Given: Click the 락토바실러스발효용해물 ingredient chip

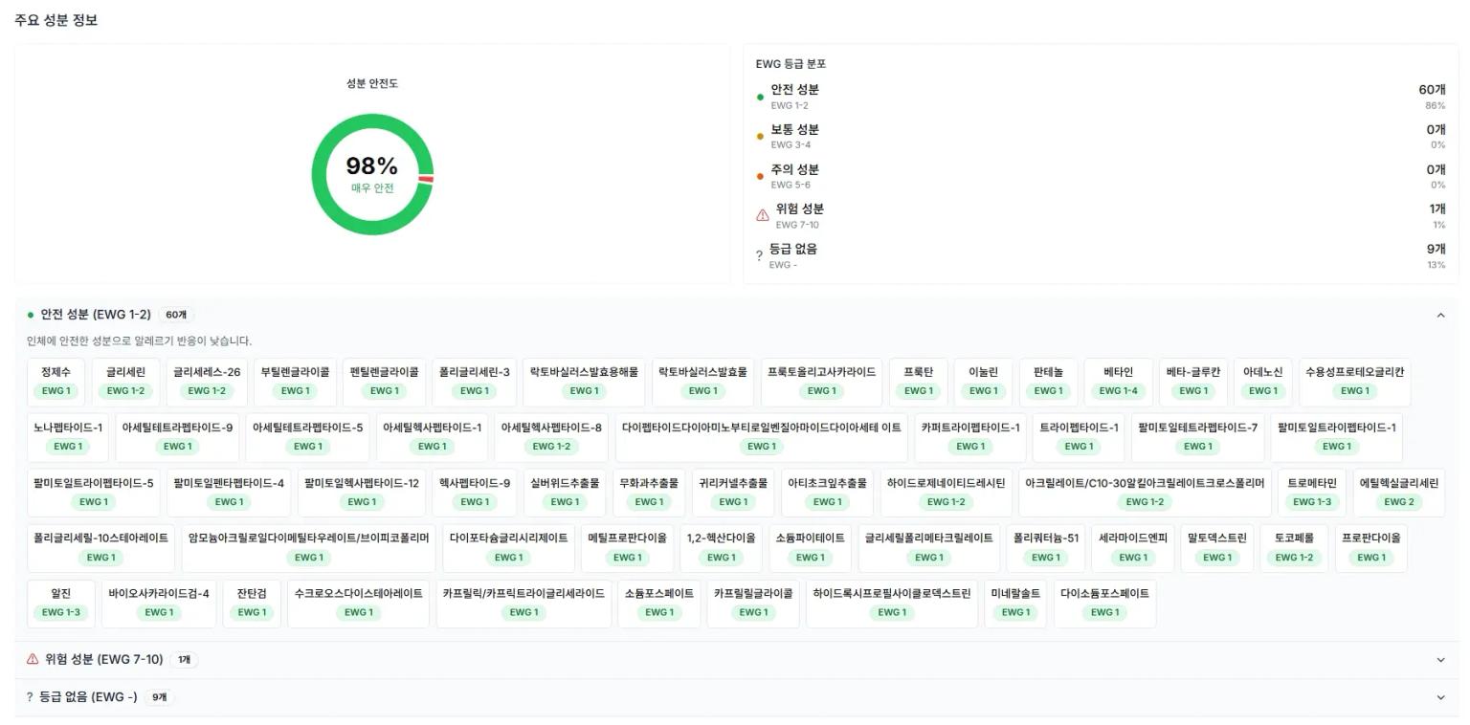Looking at the screenshot, I should pos(584,382).
